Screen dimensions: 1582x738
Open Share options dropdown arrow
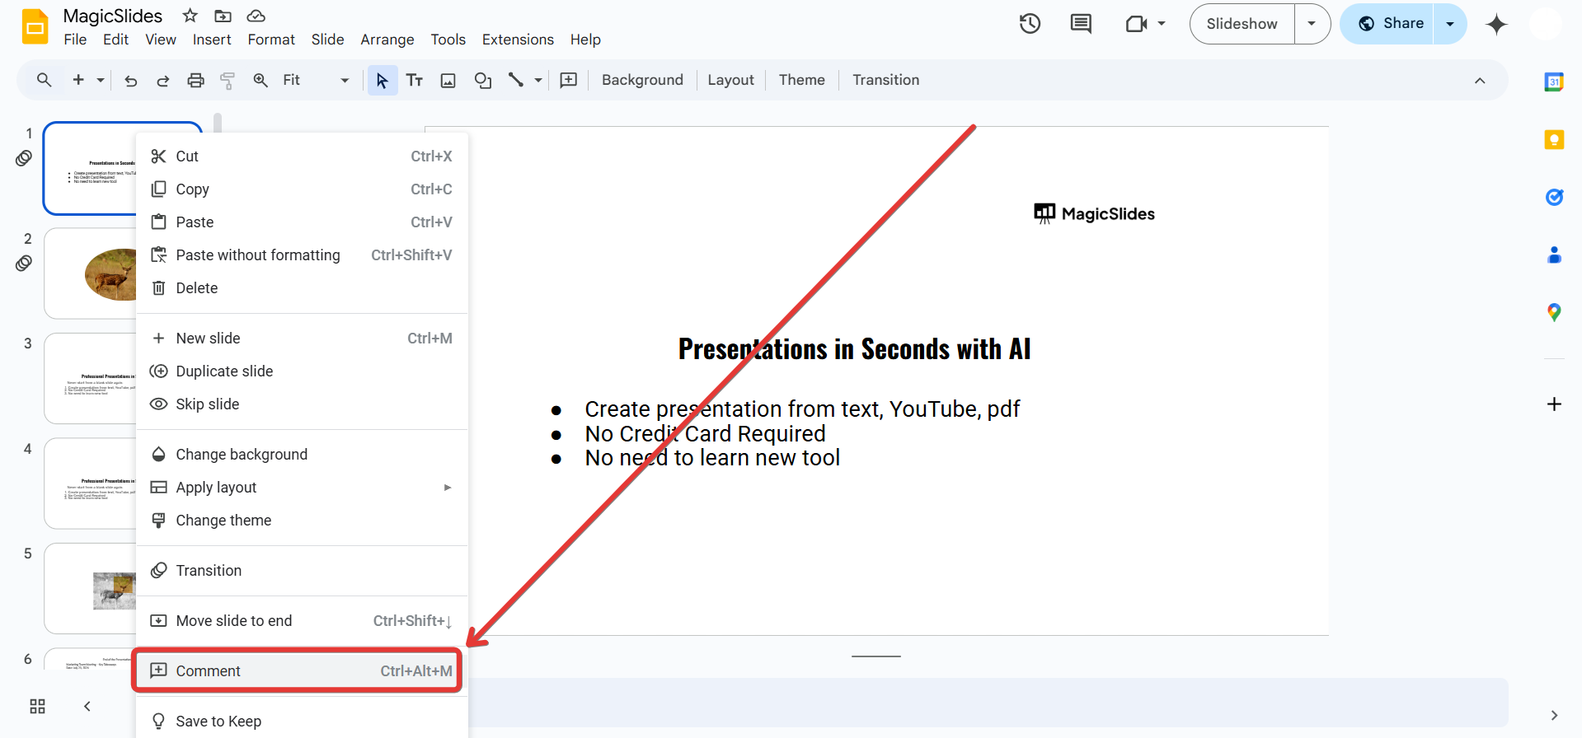pyautogui.click(x=1450, y=24)
